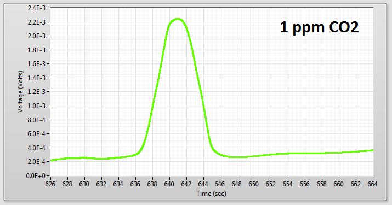
Task: Click the 664 x-axis end value
Action: pos(372,184)
